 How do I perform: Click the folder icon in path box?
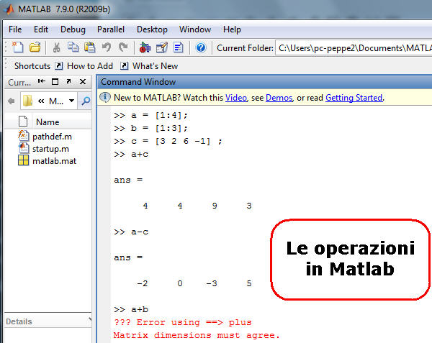coord(27,101)
